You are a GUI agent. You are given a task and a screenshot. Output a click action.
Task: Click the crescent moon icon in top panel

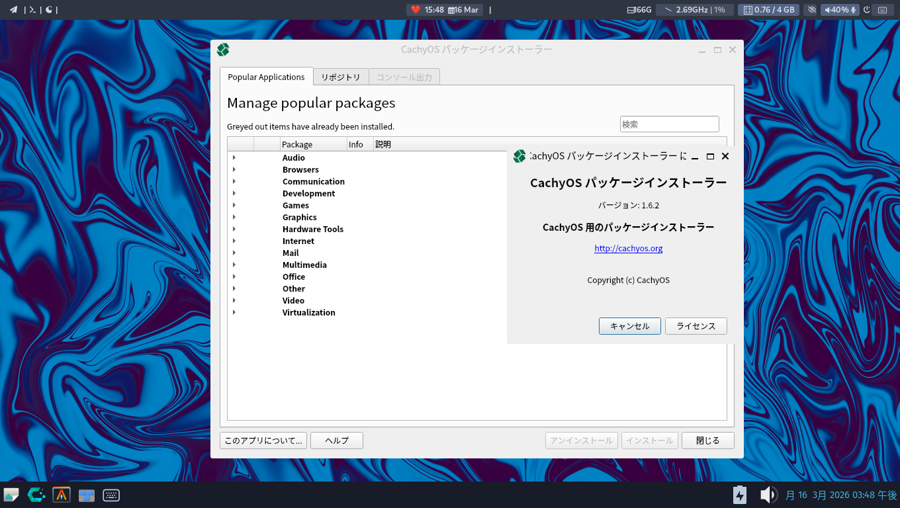(50, 10)
